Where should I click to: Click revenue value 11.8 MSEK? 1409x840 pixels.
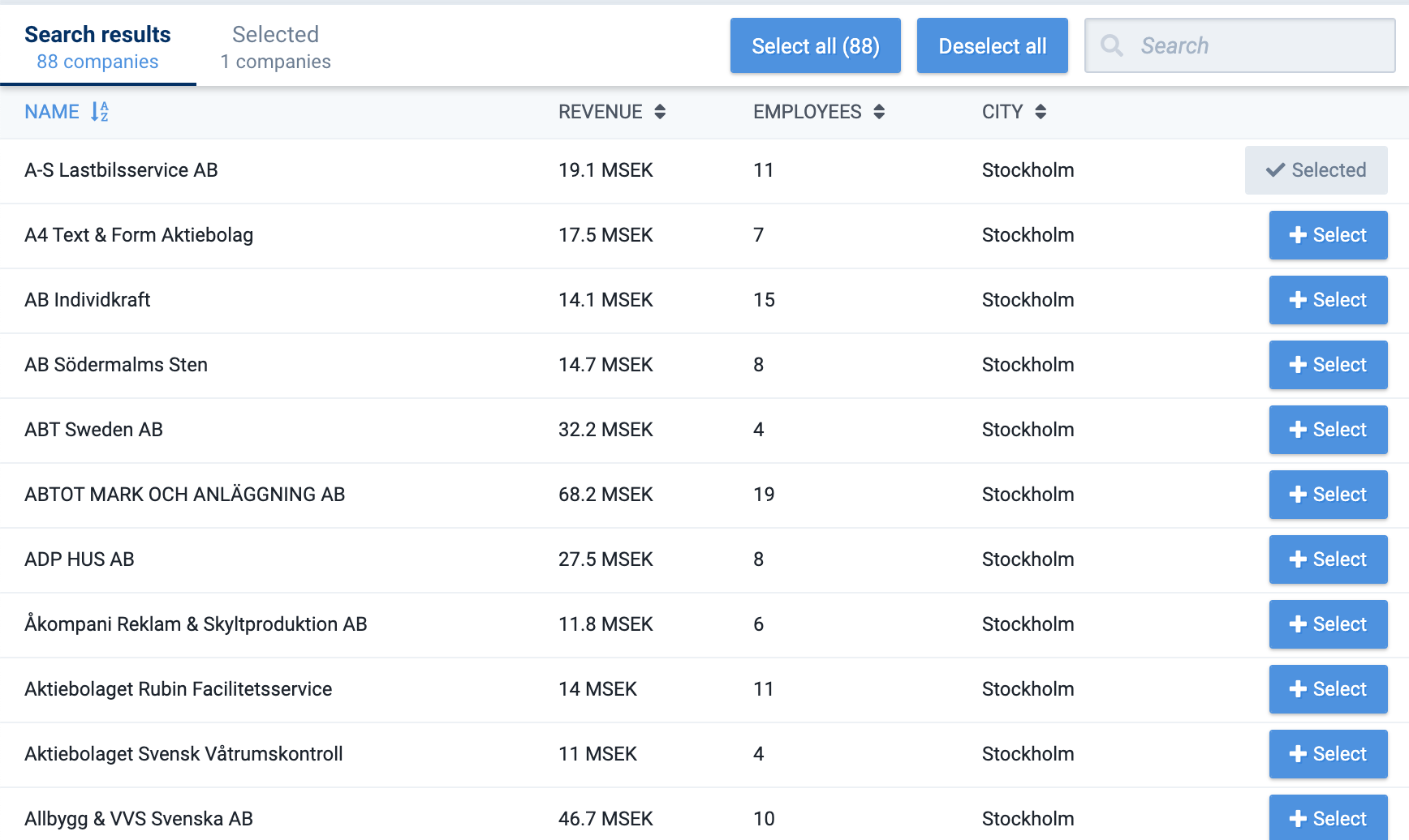tap(605, 624)
